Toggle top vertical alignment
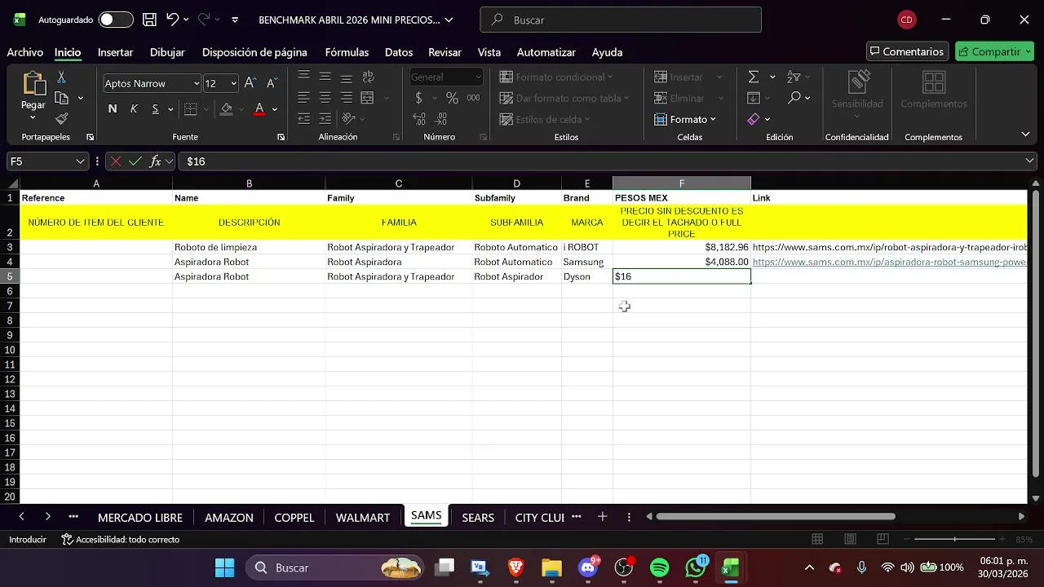The width and height of the screenshot is (1044, 587). click(303, 77)
